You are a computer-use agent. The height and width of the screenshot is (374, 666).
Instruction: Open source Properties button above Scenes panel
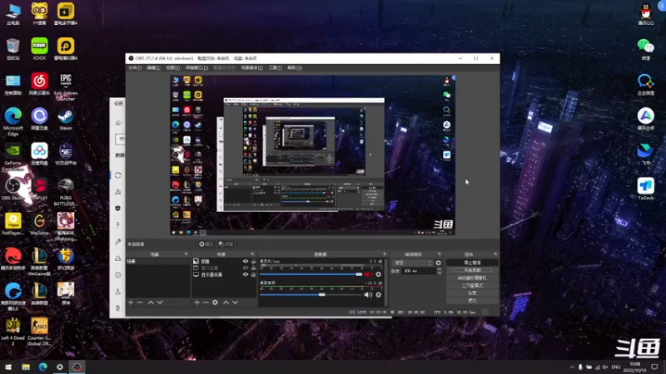tap(206, 244)
